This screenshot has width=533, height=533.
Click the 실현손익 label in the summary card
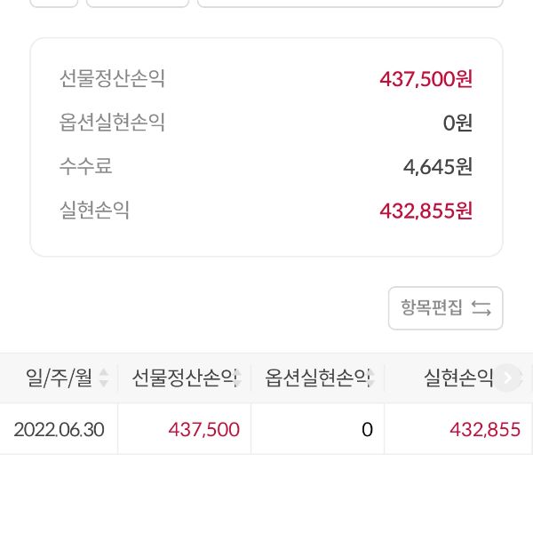[94, 211]
